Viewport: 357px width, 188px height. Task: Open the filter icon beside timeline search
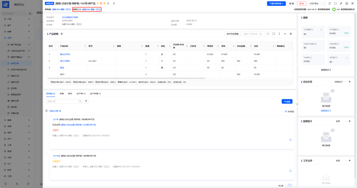point(86,101)
